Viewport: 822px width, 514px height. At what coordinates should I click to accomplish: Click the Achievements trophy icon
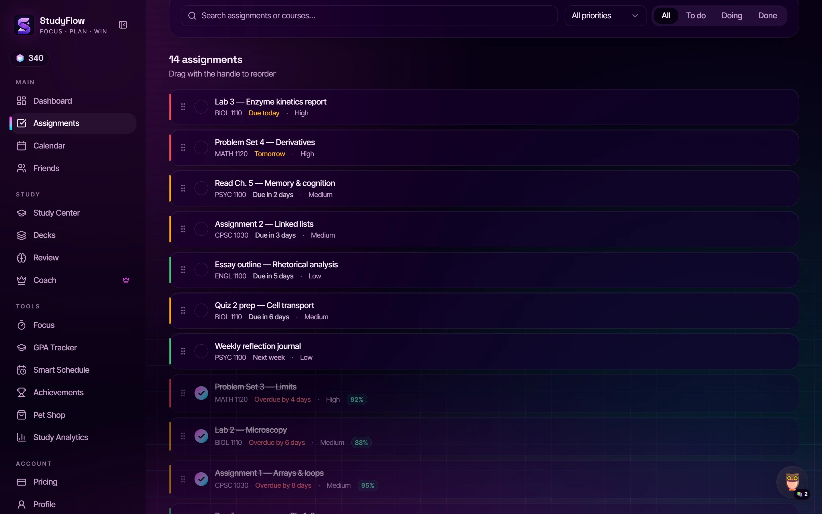coord(21,392)
